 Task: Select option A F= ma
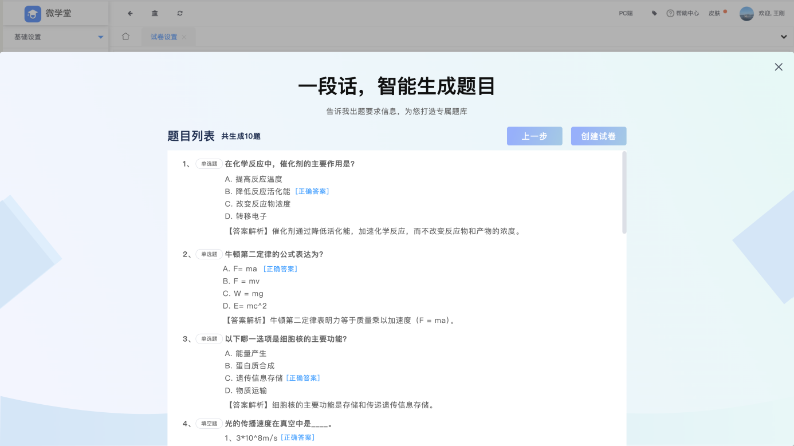tap(240, 269)
